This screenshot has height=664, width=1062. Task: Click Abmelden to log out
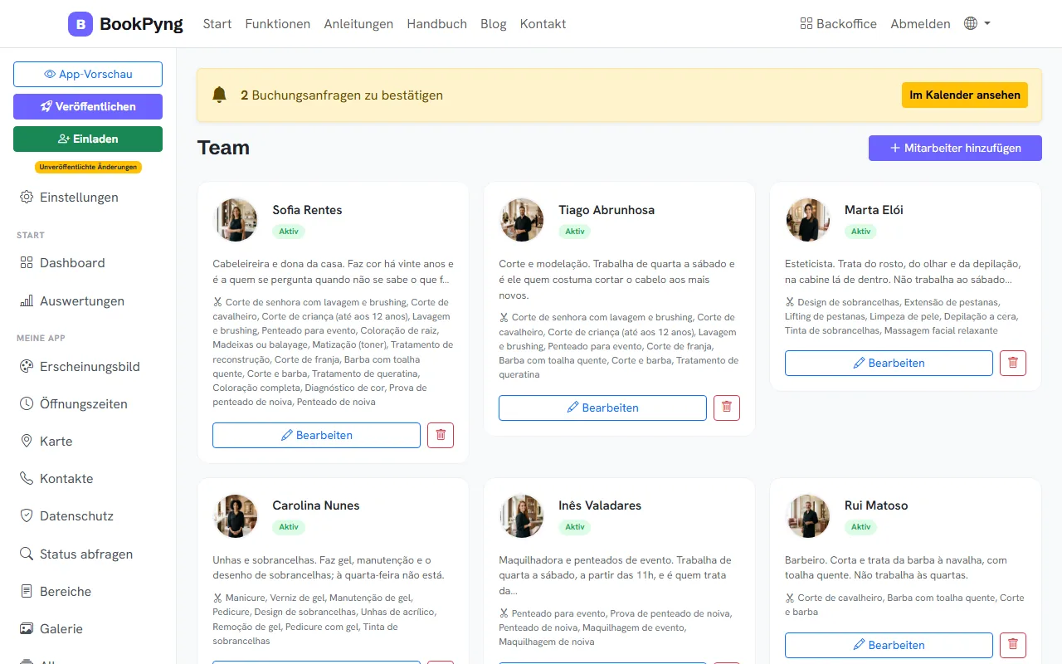click(920, 23)
